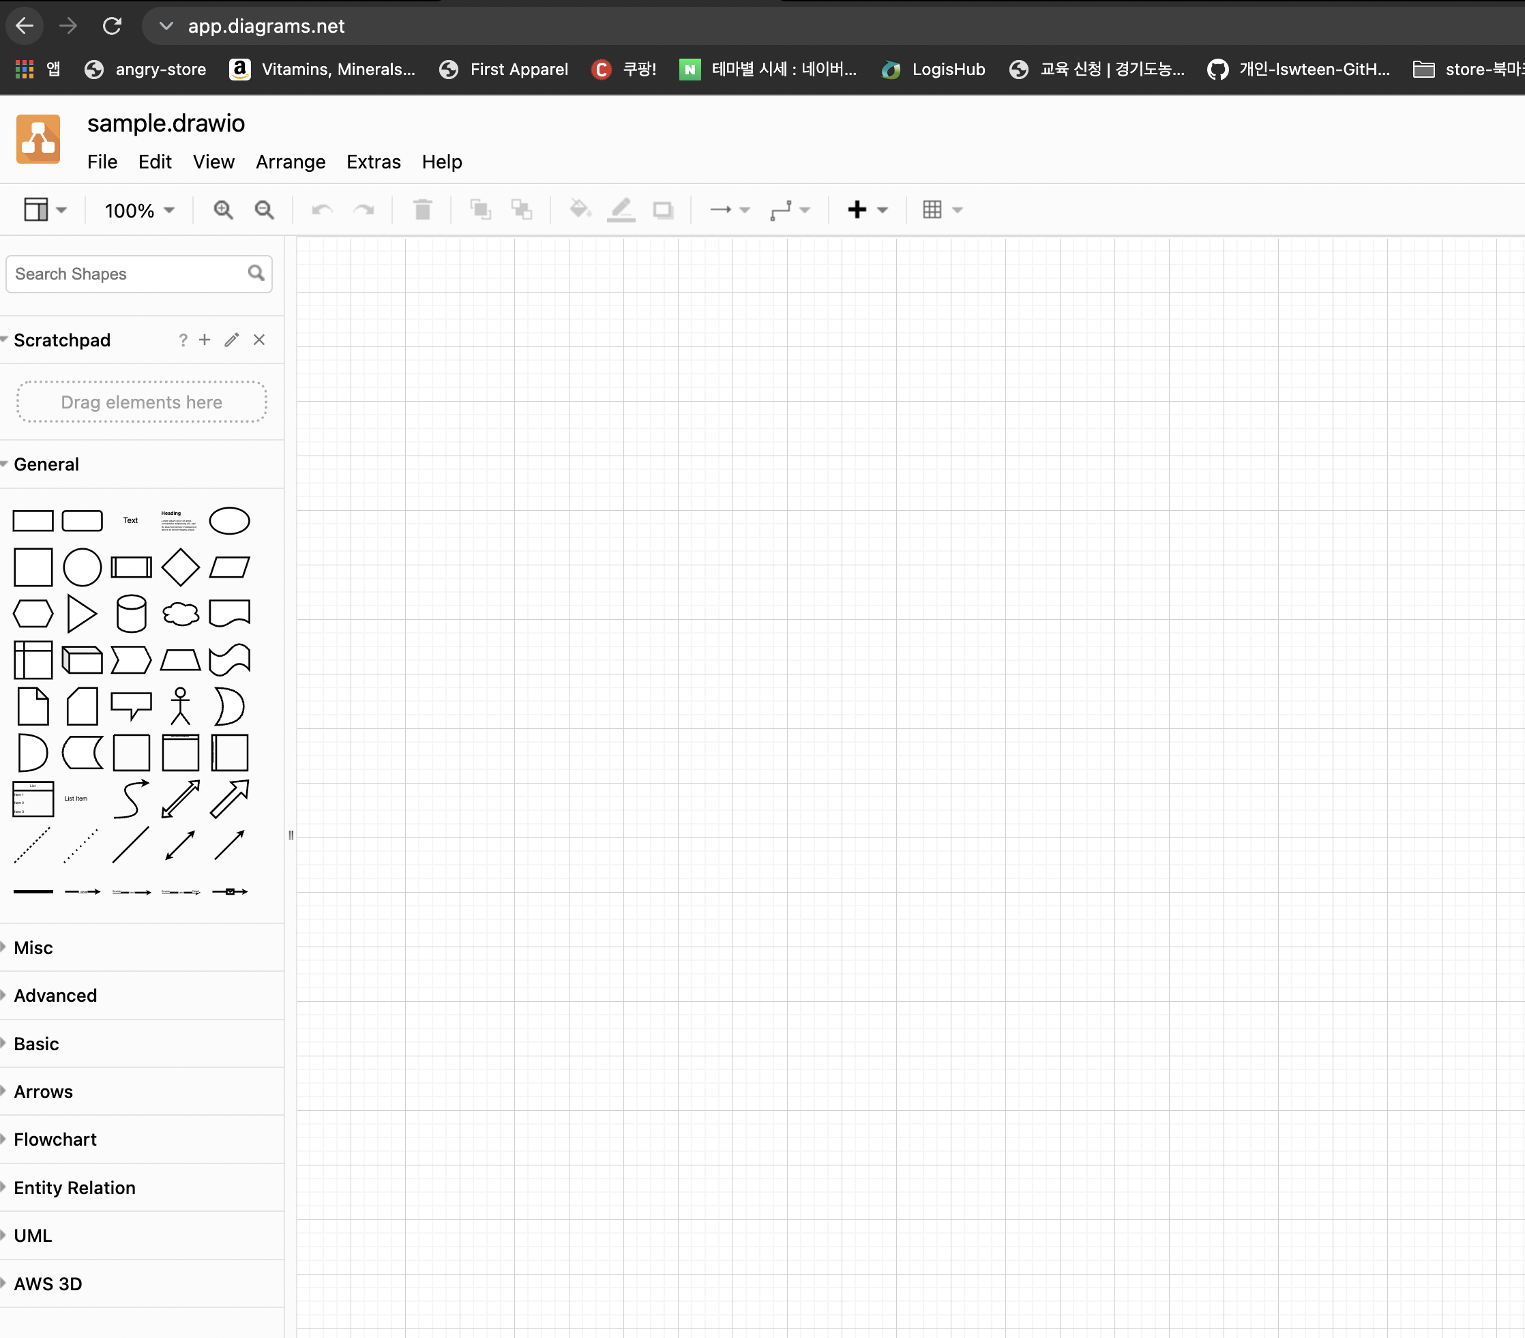The image size is (1525, 1338).
Task: Open the Arrange menu
Action: pos(291,162)
